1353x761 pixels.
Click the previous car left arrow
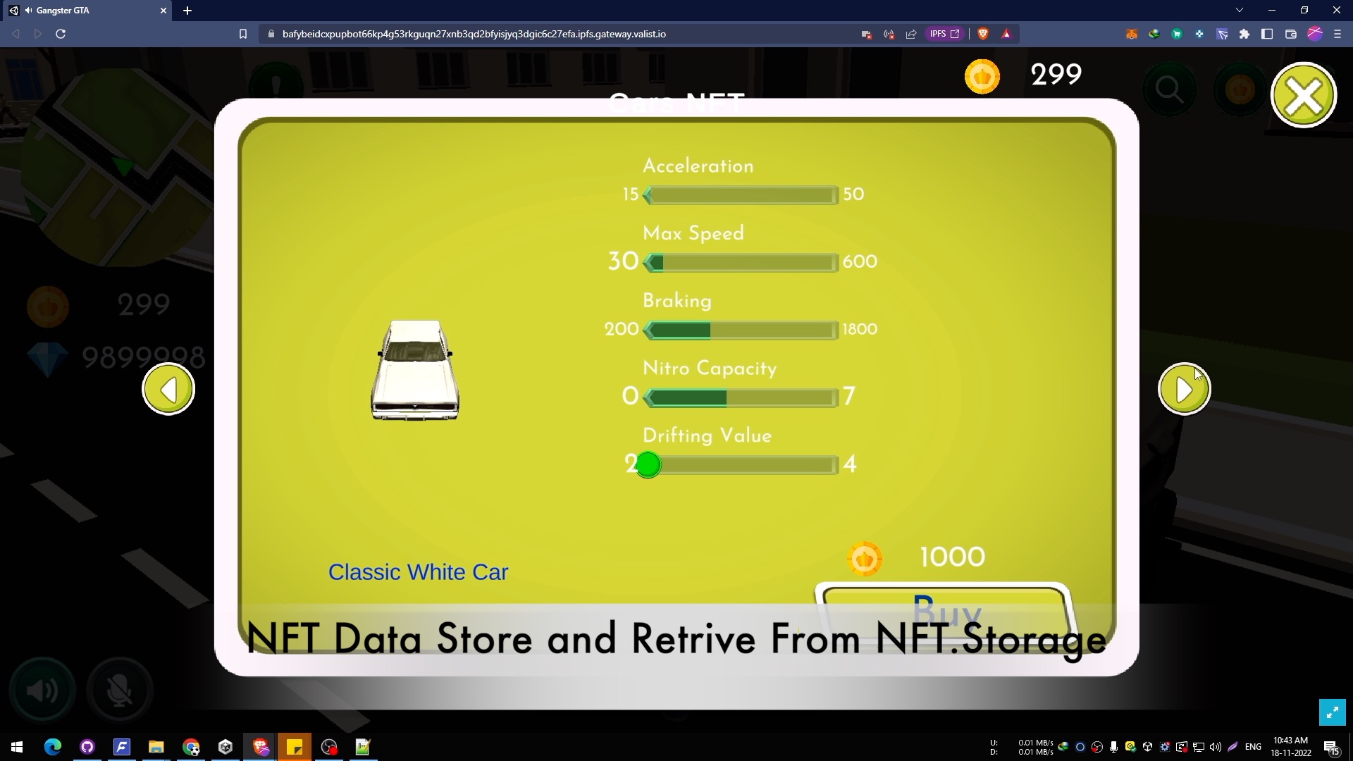point(168,389)
